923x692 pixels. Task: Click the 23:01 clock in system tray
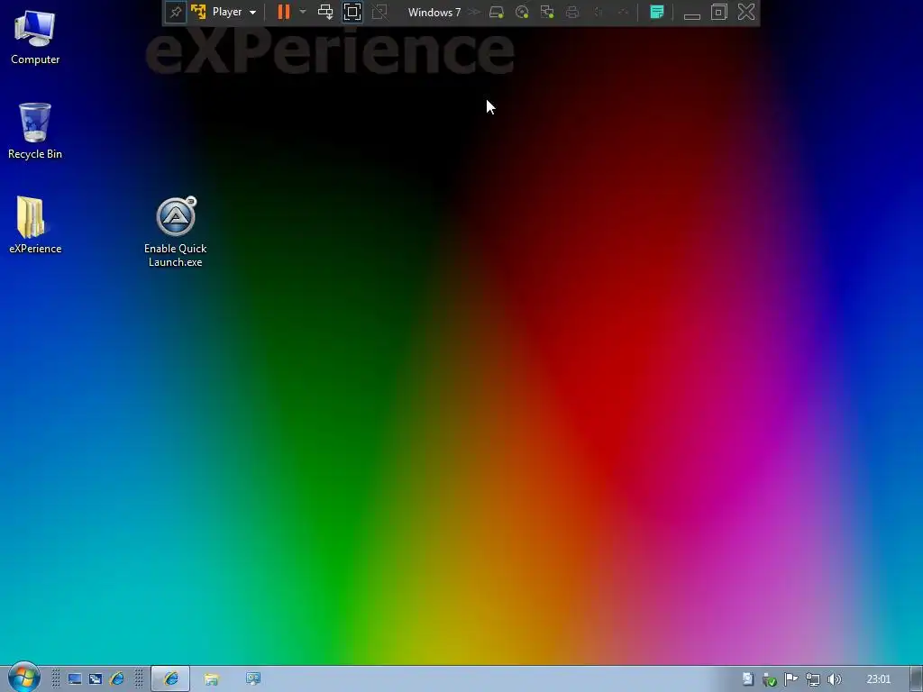click(878, 679)
